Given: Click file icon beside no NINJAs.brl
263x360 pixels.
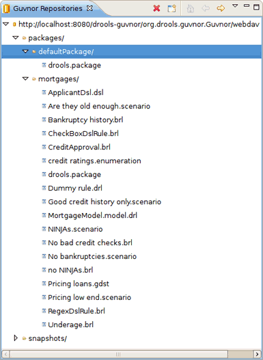Looking at the screenshot, I should click(x=44, y=270).
